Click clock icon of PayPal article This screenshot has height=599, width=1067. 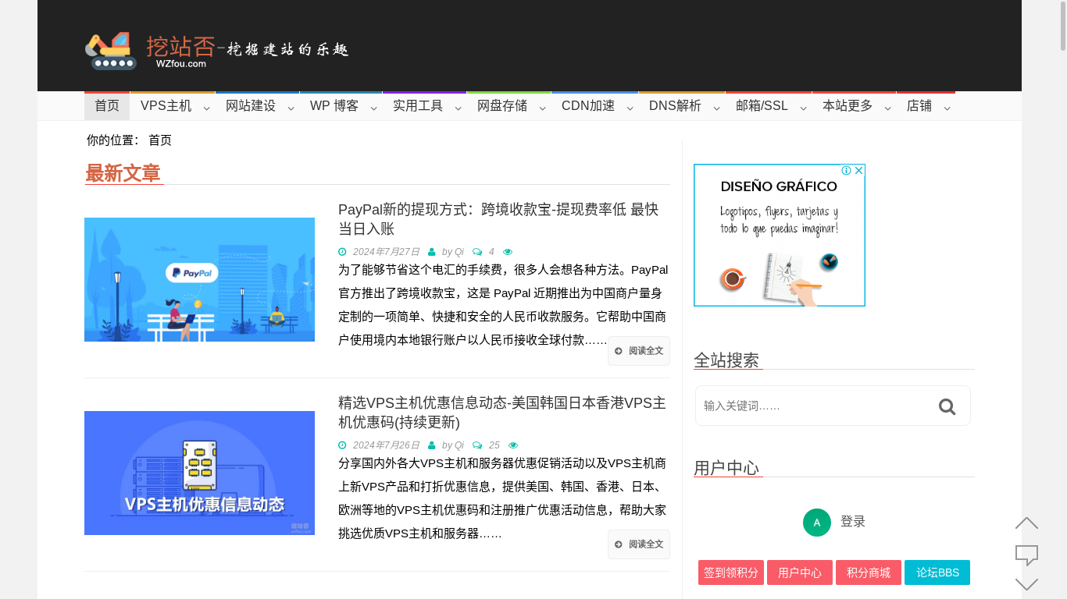tap(342, 252)
